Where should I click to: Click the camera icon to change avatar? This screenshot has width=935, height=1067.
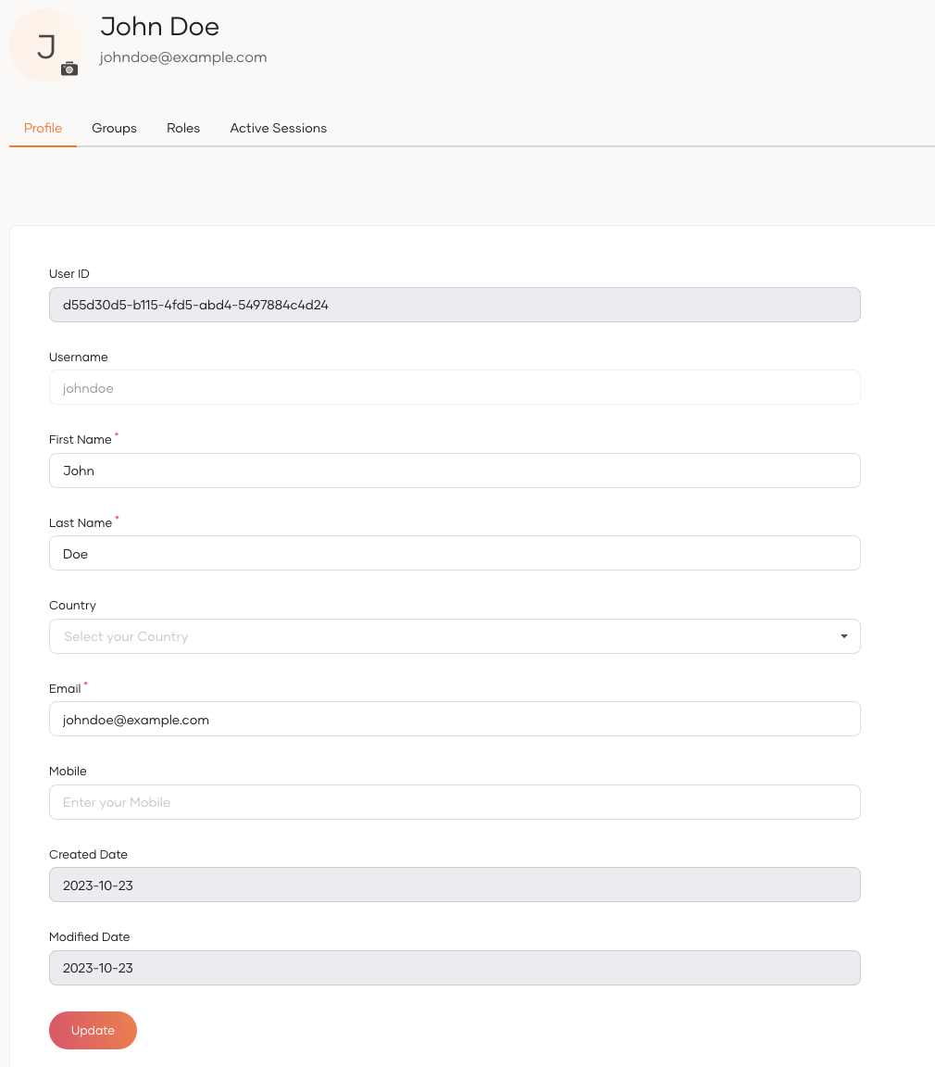(69, 69)
